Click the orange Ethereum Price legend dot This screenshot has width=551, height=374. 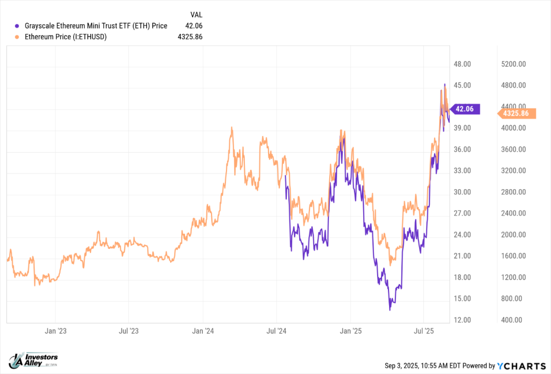18,37
